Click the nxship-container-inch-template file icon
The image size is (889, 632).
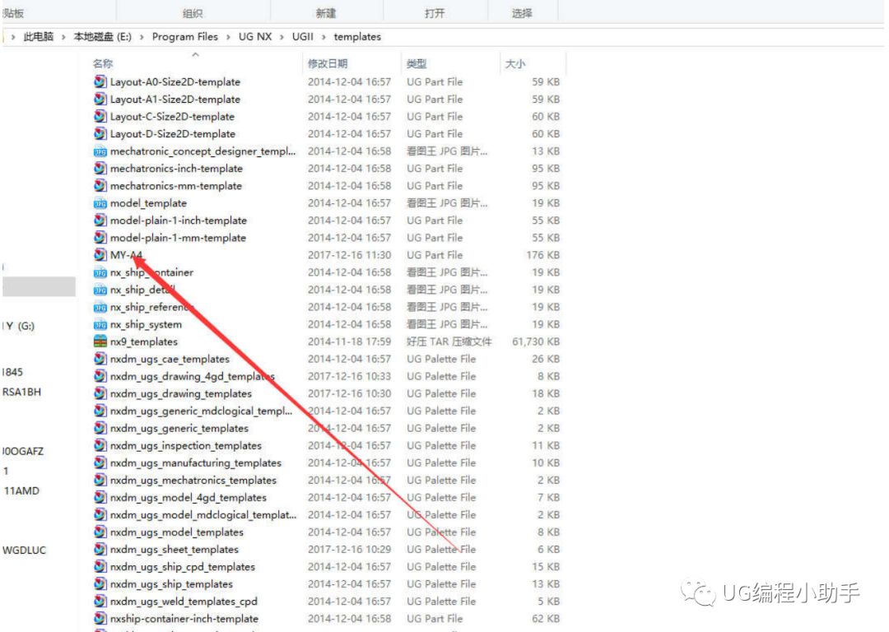tap(100, 618)
